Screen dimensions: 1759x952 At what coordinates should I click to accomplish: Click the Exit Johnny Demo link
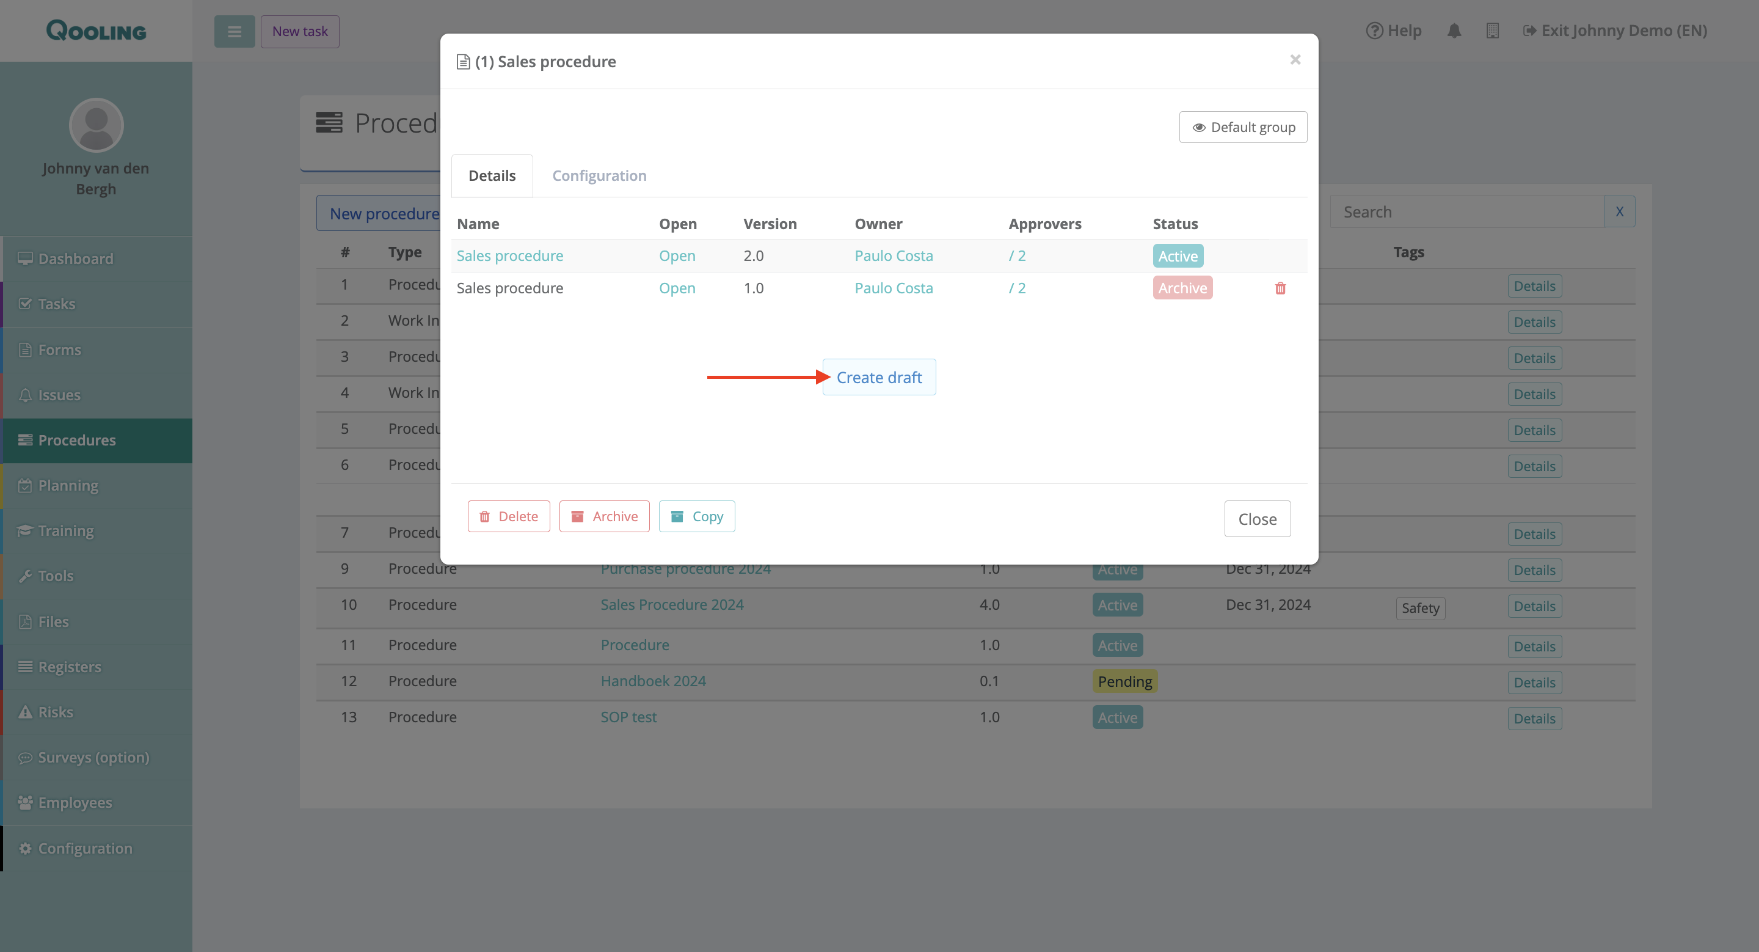[1615, 31]
